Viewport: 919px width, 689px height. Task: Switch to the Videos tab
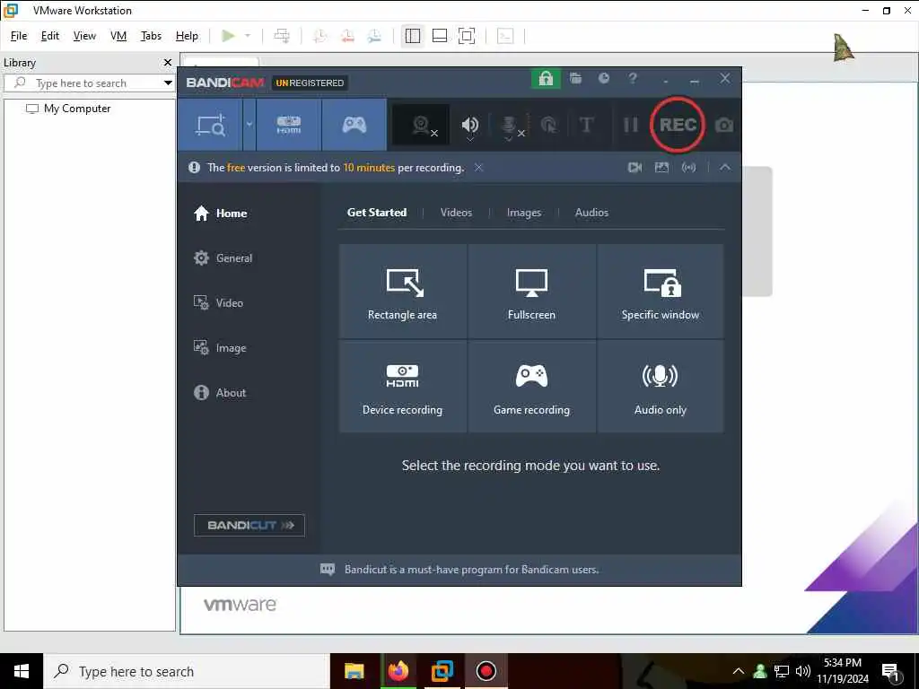click(456, 213)
